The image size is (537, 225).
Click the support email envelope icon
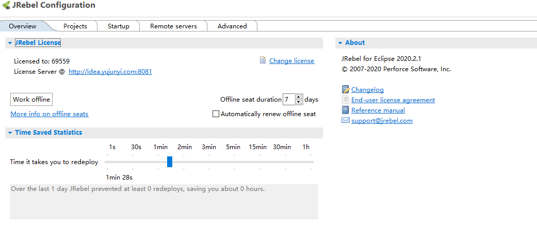pos(345,121)
